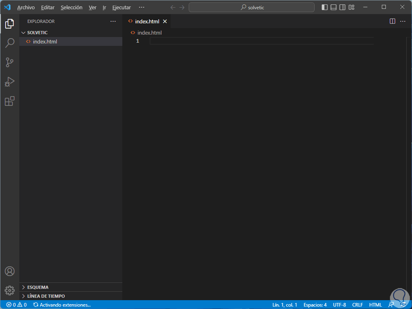The height and width of the screenshot is (309, 412).
Task: Open the customize layout icon
Action: coord(351,7)
